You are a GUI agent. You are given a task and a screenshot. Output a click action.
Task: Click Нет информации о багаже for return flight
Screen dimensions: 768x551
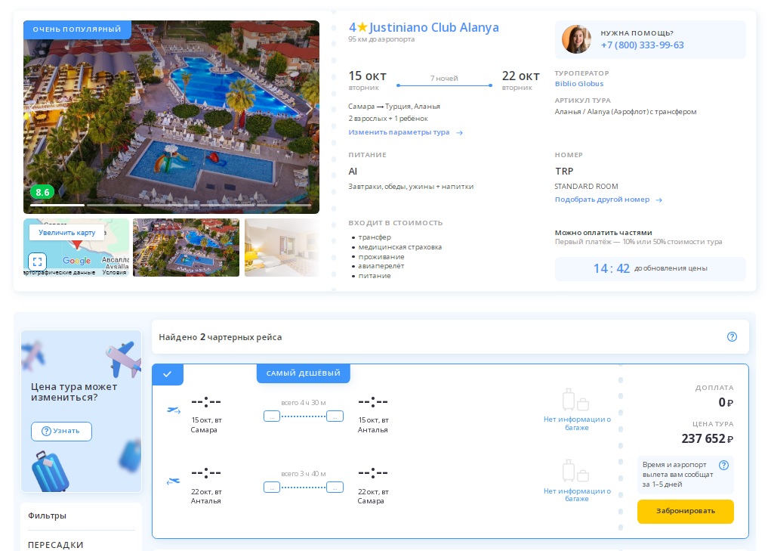pos(577,494)
